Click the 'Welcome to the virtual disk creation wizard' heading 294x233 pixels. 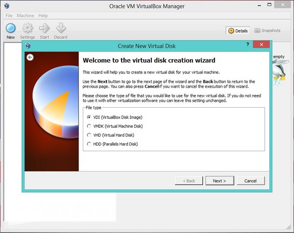pos(149,60)
